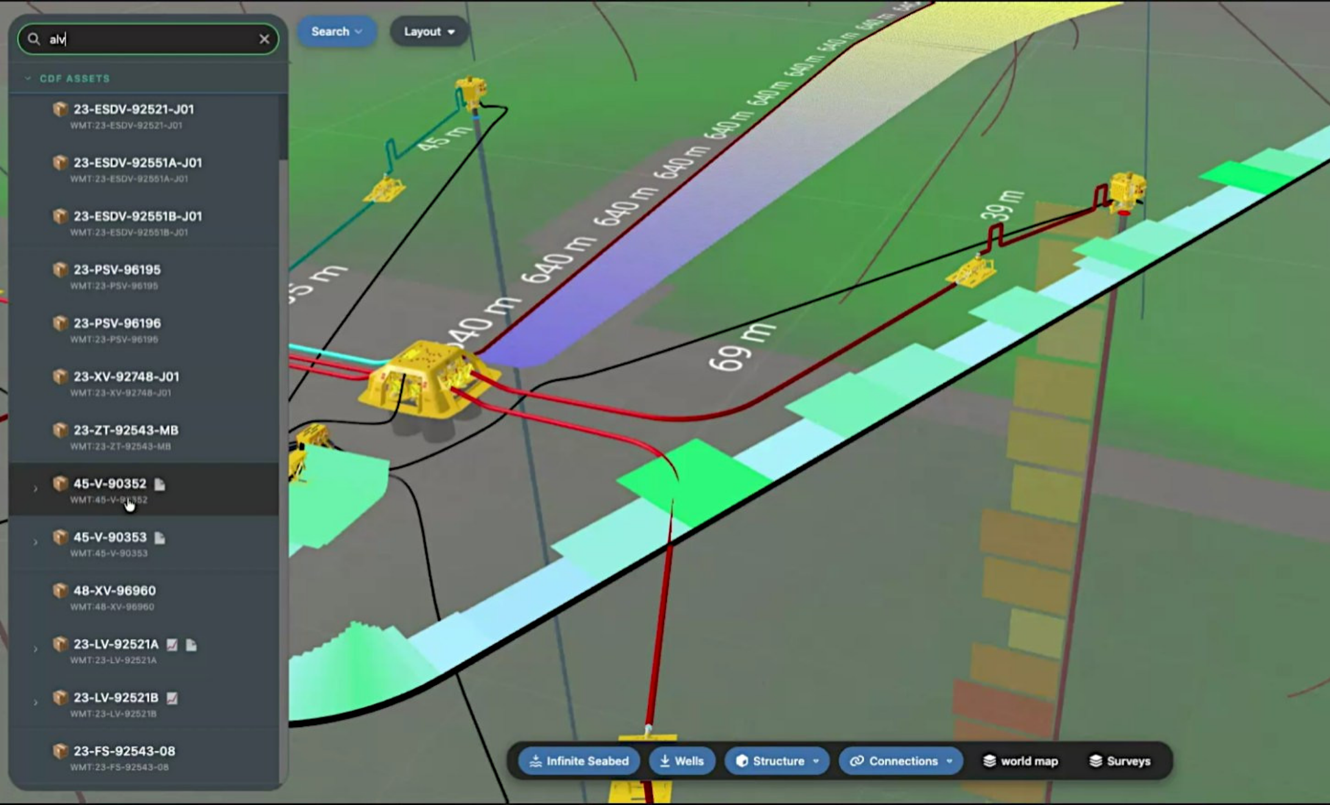
Task: Open the Layout dropdown
Action: coord(429,32)
